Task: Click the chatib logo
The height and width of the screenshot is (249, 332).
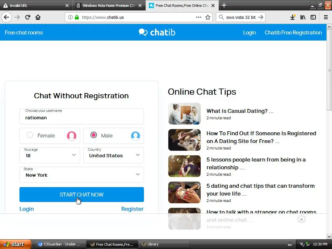Action: tap(157, 32)
